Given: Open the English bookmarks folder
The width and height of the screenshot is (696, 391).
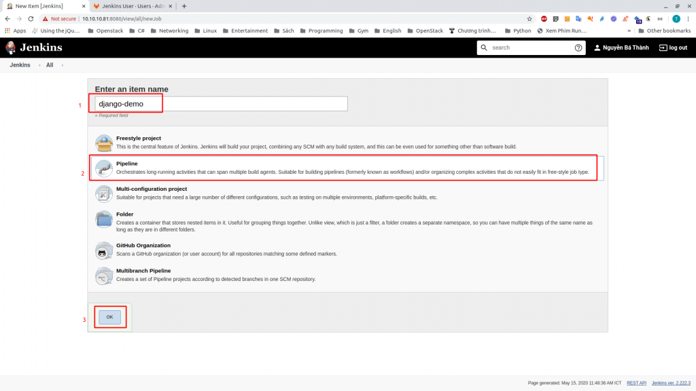Looking at the screenshot, I should [388, 31].
